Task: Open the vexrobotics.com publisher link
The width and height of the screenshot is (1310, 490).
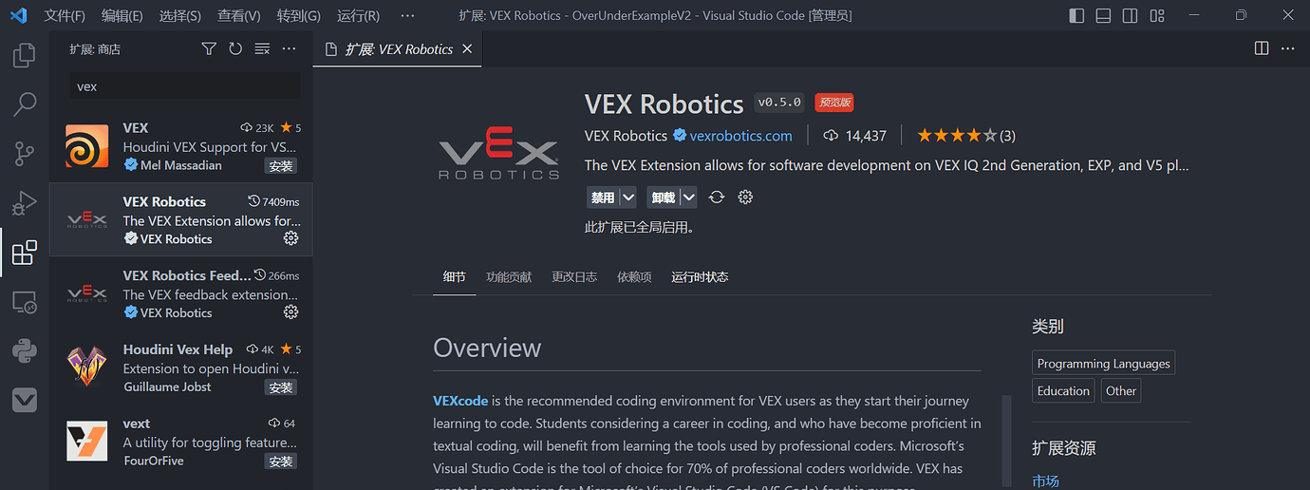Action: 740,136
